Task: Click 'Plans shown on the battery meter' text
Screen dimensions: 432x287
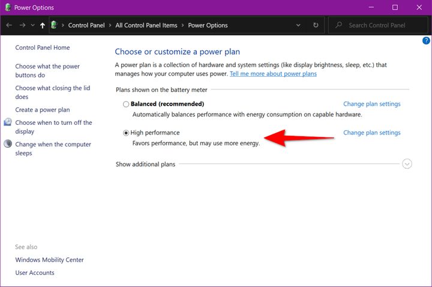Action: click(161, 90)
